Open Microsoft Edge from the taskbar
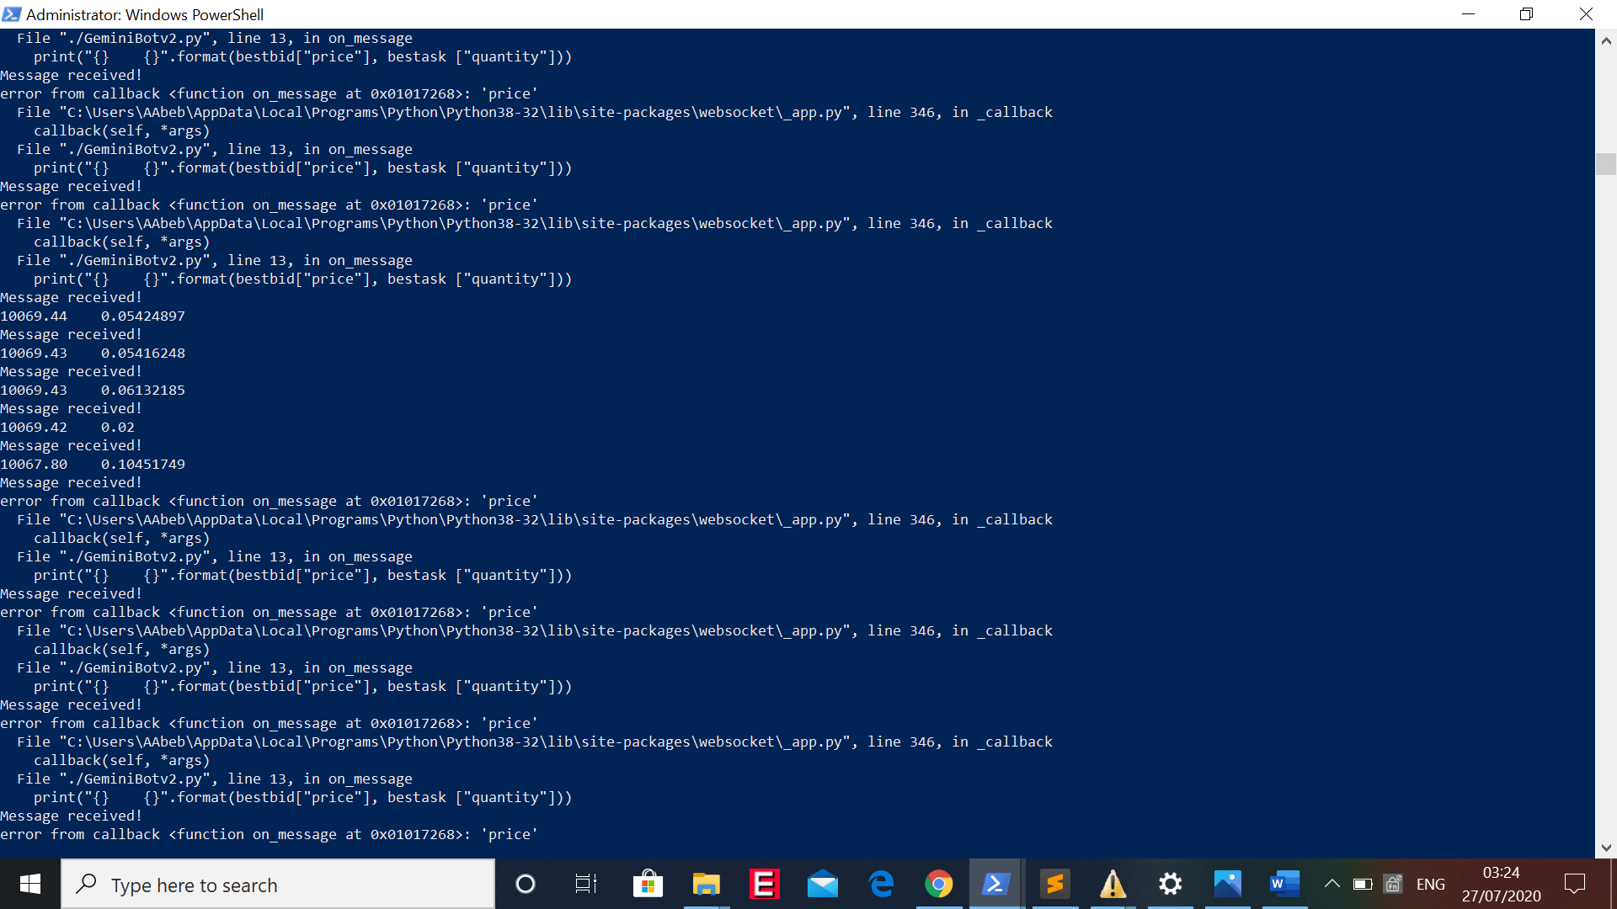Image resolution: width=1617 pixels, height=909 pixels. 881,884
